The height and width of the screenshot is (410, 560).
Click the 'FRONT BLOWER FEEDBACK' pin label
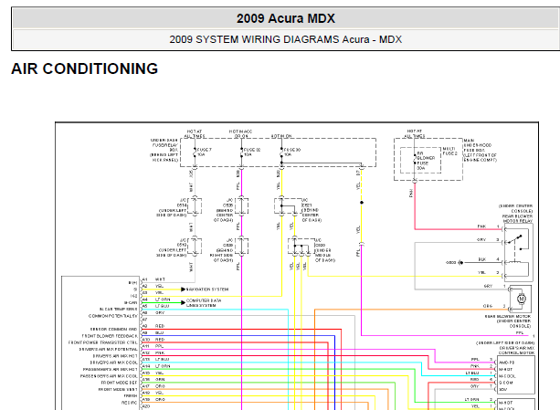point(110,336)
